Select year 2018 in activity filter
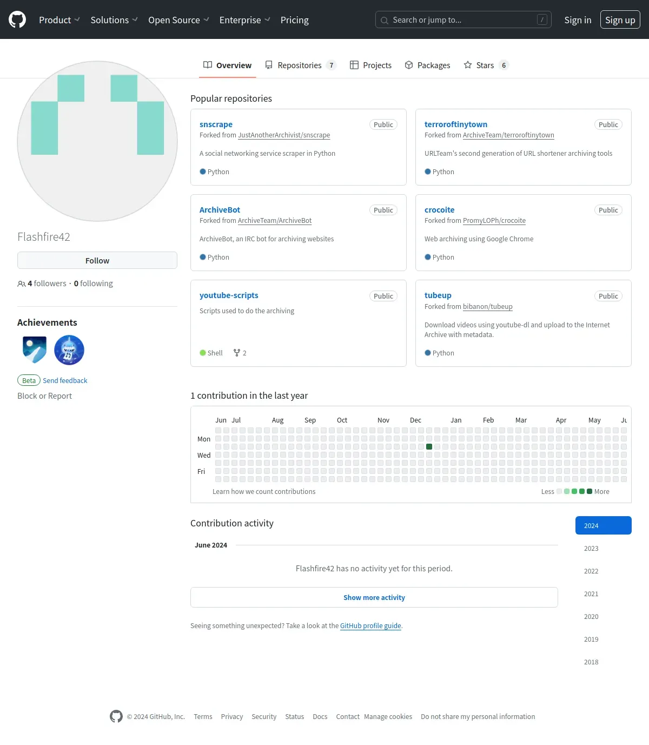 tap(604, 662)
